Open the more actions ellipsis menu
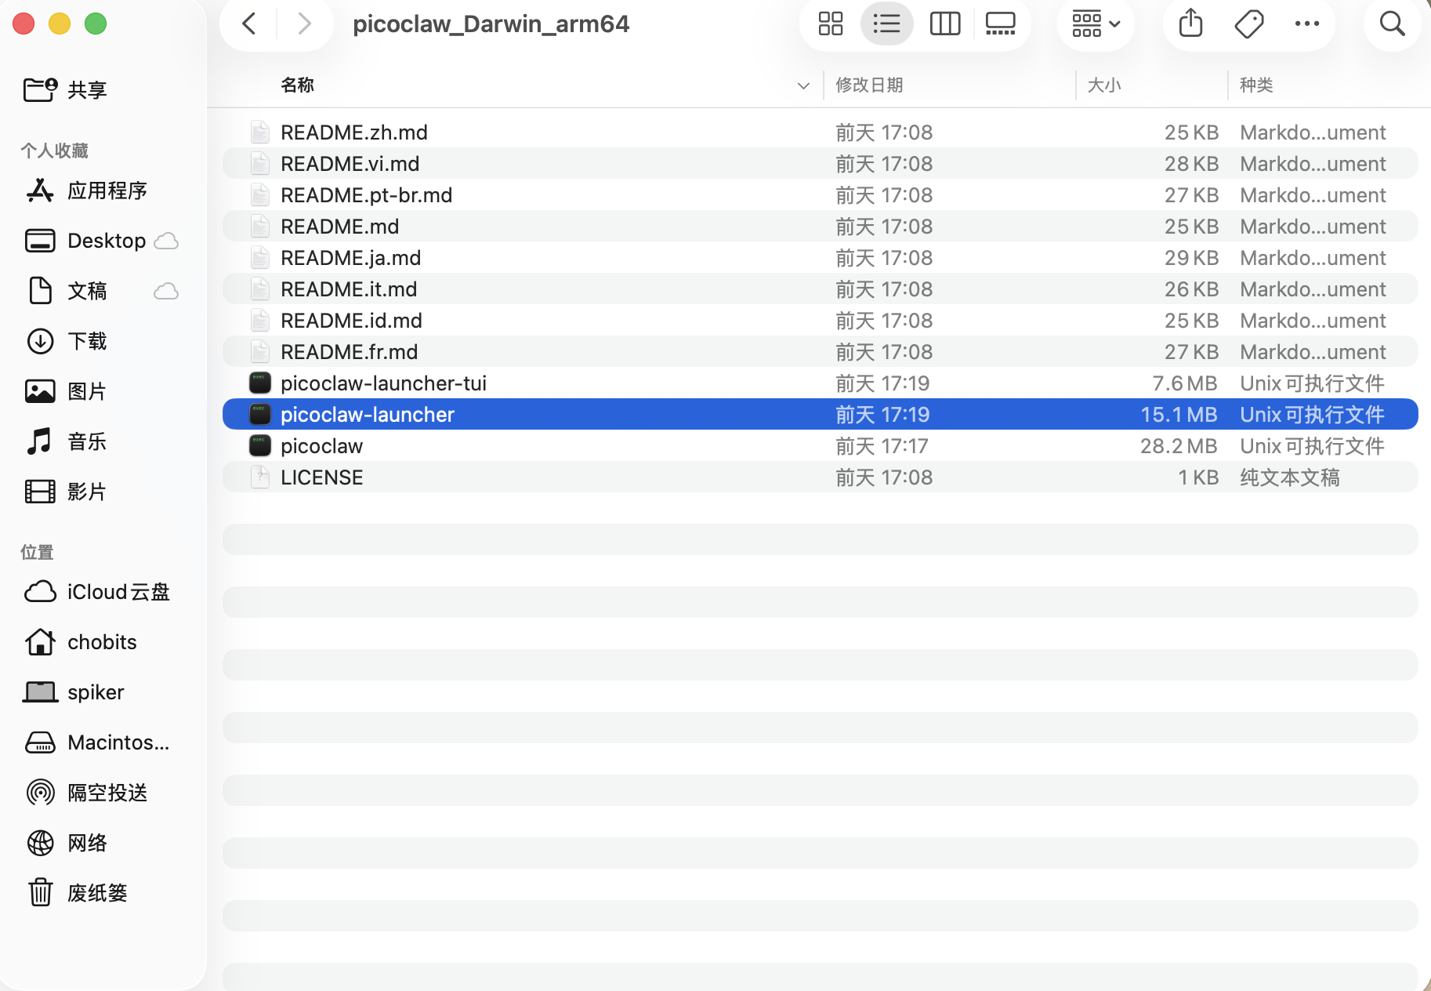1431x991 pixels. pos(1306,24)
